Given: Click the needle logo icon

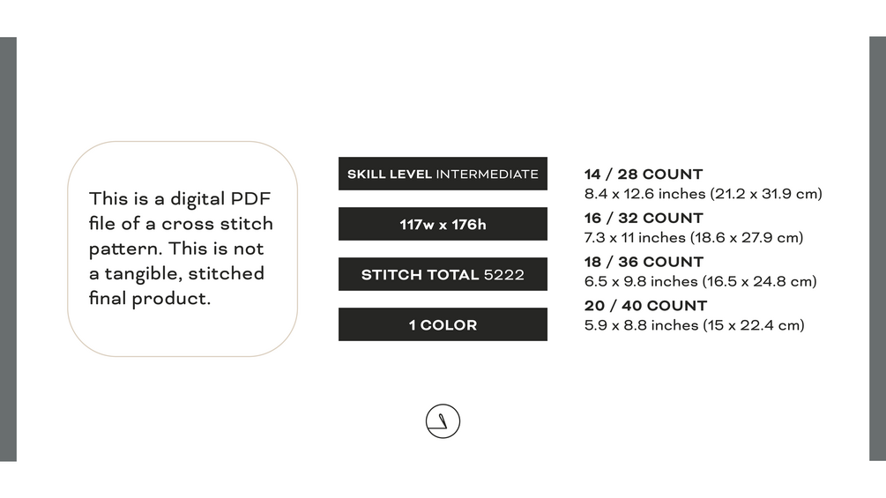Looking at the screenshot, I should click(443, 421).
